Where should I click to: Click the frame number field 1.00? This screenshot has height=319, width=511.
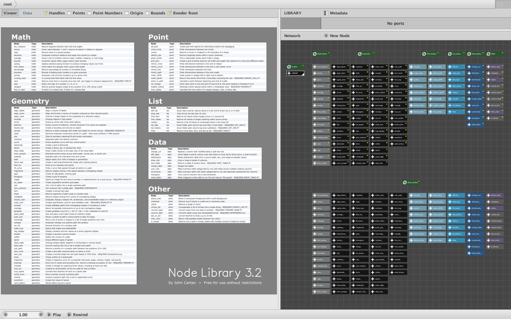23,315
